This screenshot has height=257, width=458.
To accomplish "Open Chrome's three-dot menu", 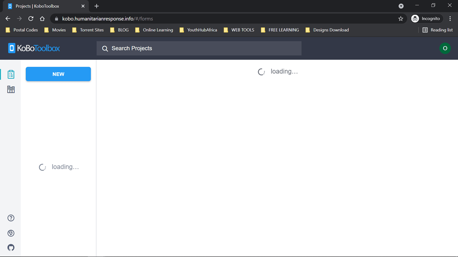I will pos(450,19).
